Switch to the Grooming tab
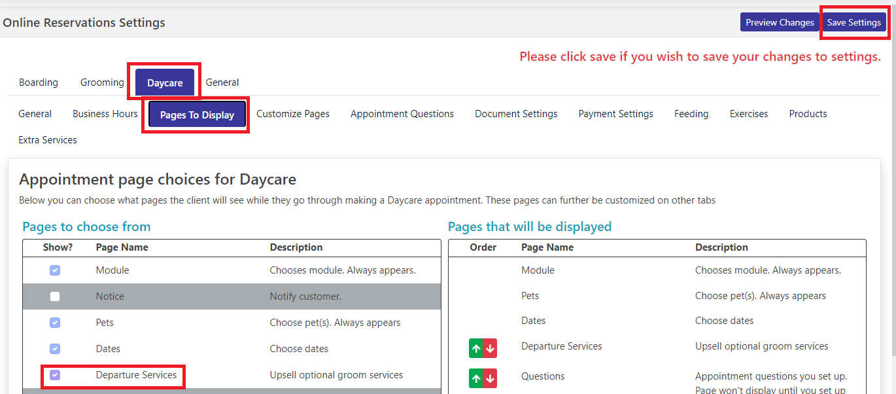The width and height of the screenshot is (896, 394). (x=102, y=82)
